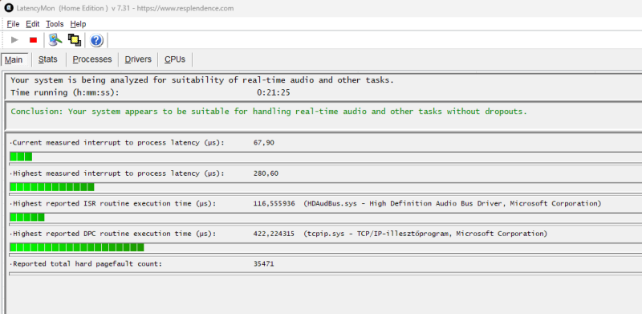The image size is (642, 314).
Task: Click the green Start monitoring play icon
Action: point(14,40)
